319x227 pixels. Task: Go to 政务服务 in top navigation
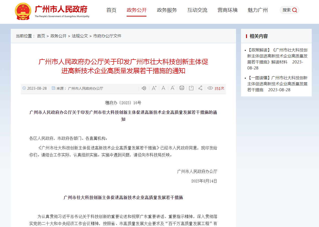pos(167,10)
